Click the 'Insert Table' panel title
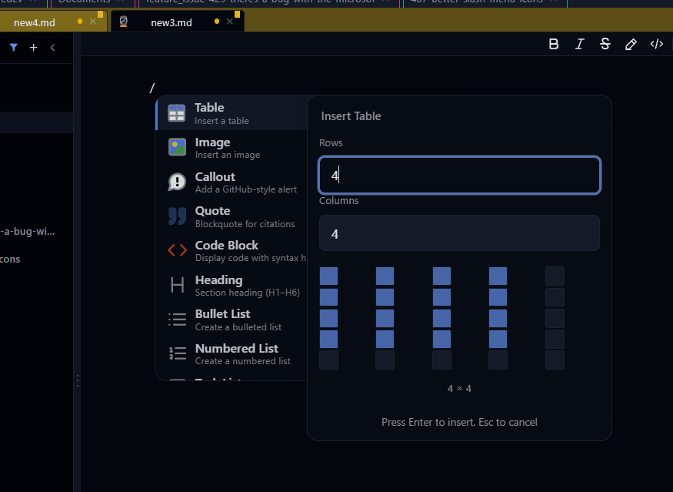The image size is (673, 492). [351, 116]
